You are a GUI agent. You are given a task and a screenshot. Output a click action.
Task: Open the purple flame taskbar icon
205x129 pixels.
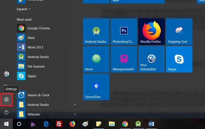coord(33,124)
